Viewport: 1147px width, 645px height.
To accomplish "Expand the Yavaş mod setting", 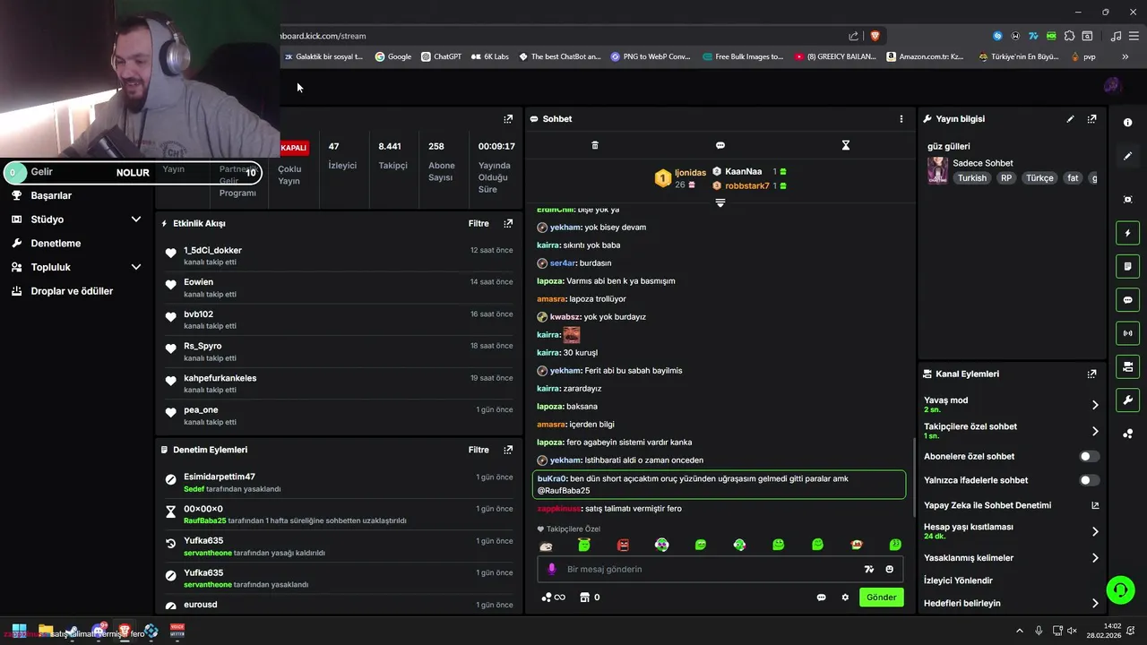I will pos(1094,405).
